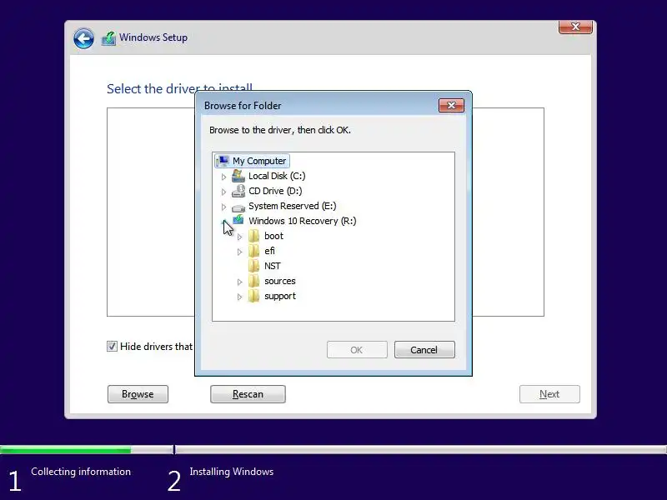
Task: Expand System Reserved (E:) node
Action: 223,207
